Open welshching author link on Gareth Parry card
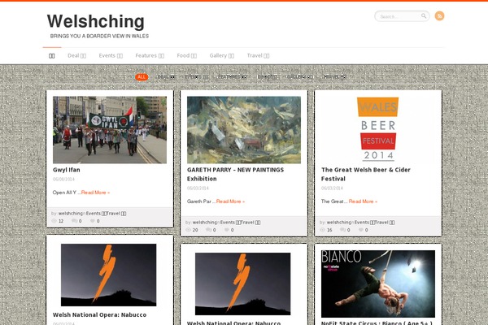The width and height of the screenshot is (488, 325). [x=205, y=223]
